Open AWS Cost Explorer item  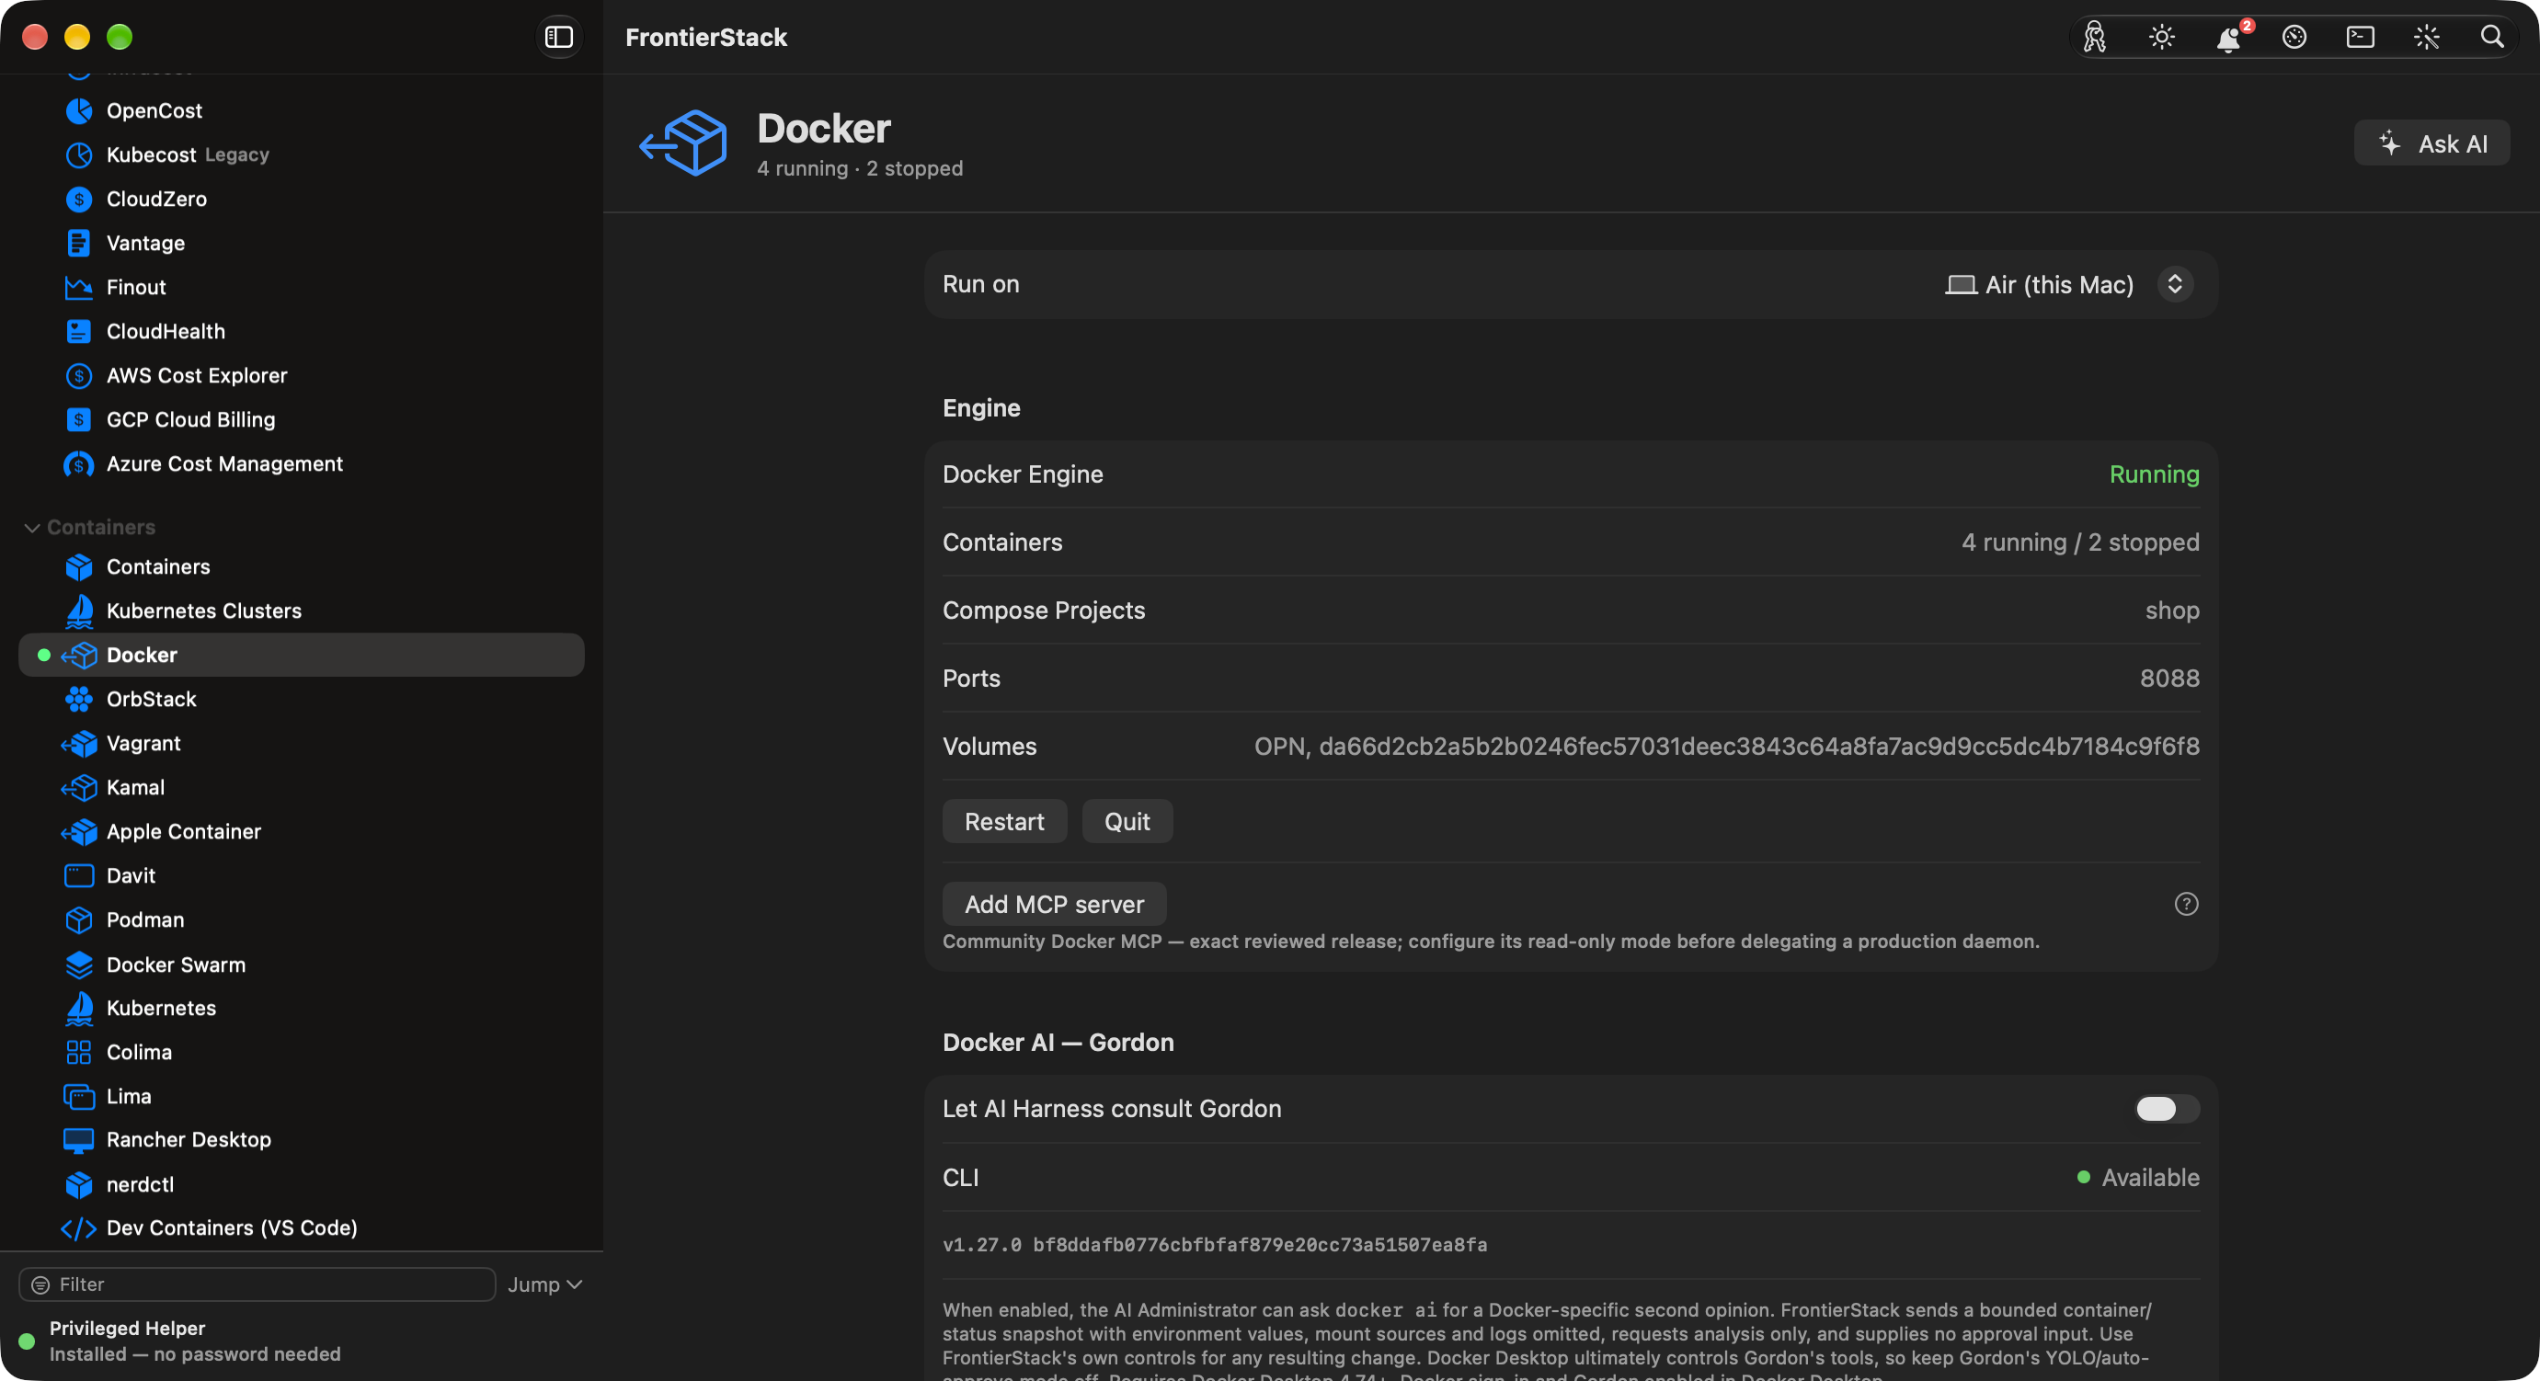[302, 375]
